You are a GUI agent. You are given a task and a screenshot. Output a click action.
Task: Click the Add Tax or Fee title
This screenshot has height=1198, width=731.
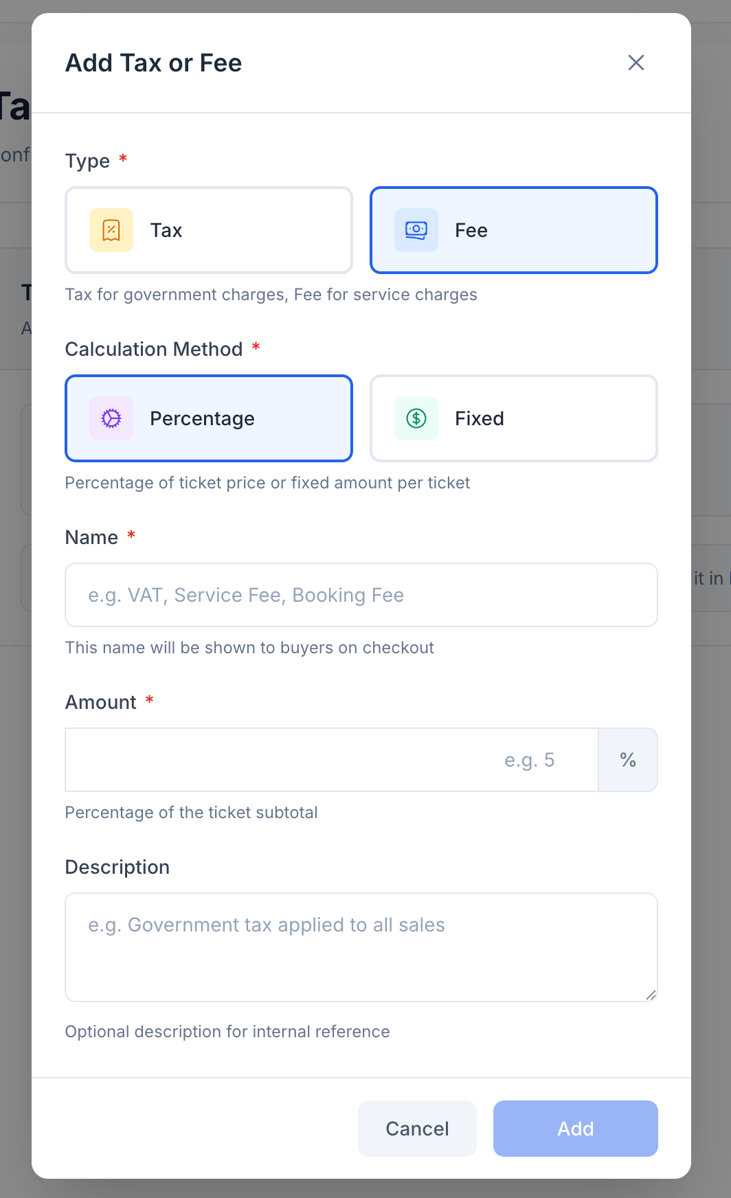click(153, 63)
